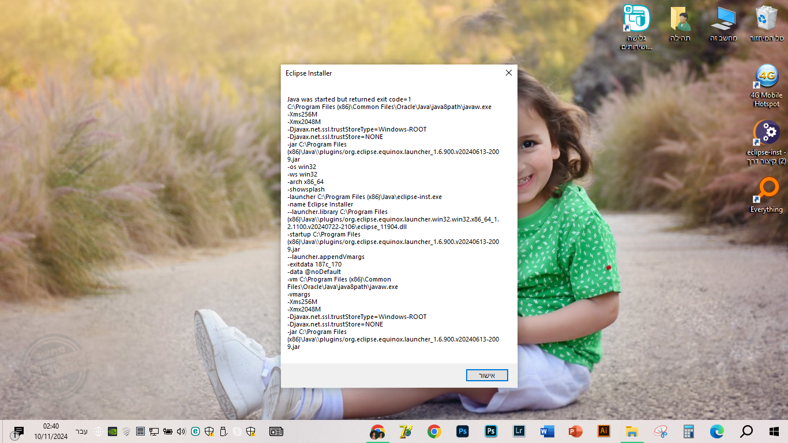Launch Adobe Lightroom from the taskbar

[519, 431]
